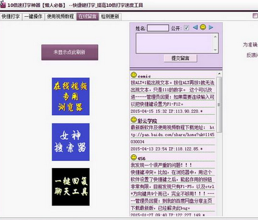Viewport: 258px width, 220px height.
Task: Click line 下载最新版，已经解决此bug
Action: [x=161, y=208]
